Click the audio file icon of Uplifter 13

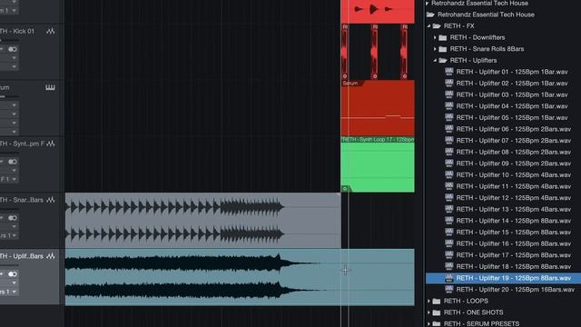[449, 209]
